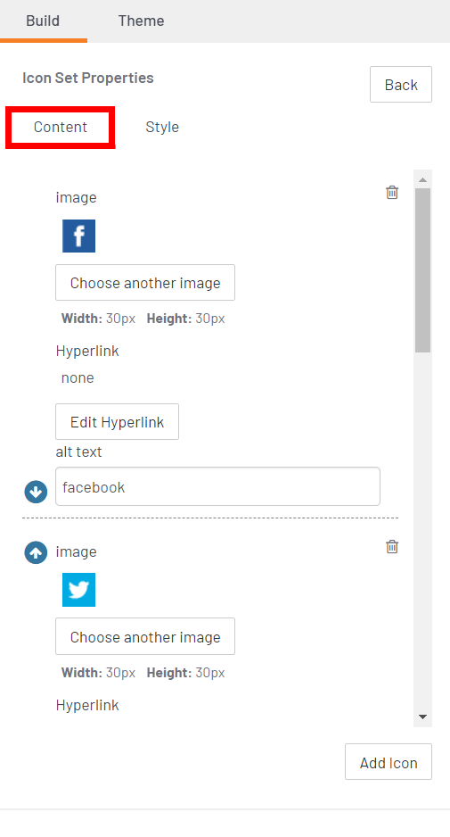
Task: Focus the facebook alt text field
Action: tap(217, 486)
